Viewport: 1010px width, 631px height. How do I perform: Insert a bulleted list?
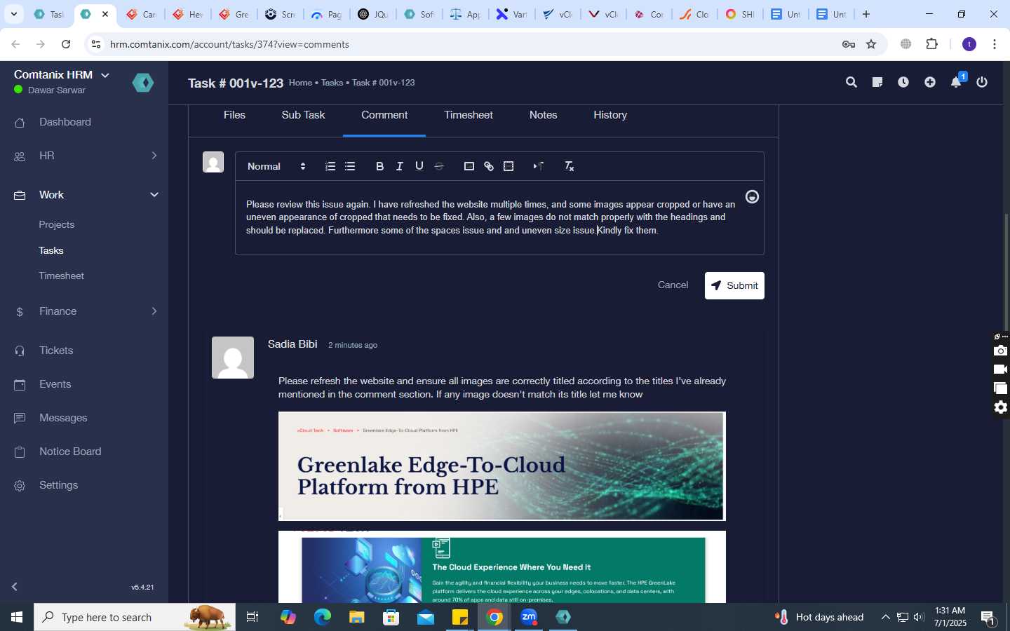point(350,166)
